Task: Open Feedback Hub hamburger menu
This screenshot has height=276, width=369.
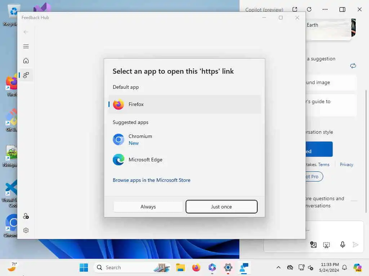Action: 26,46
